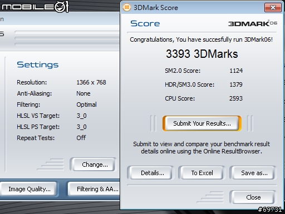Click the Submit Your Results button

pyautogui.click(x=202, y=123)
